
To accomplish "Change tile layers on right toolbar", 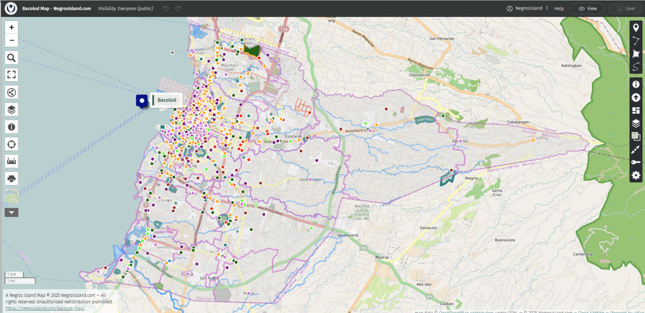I will click(x=636, y=136).
